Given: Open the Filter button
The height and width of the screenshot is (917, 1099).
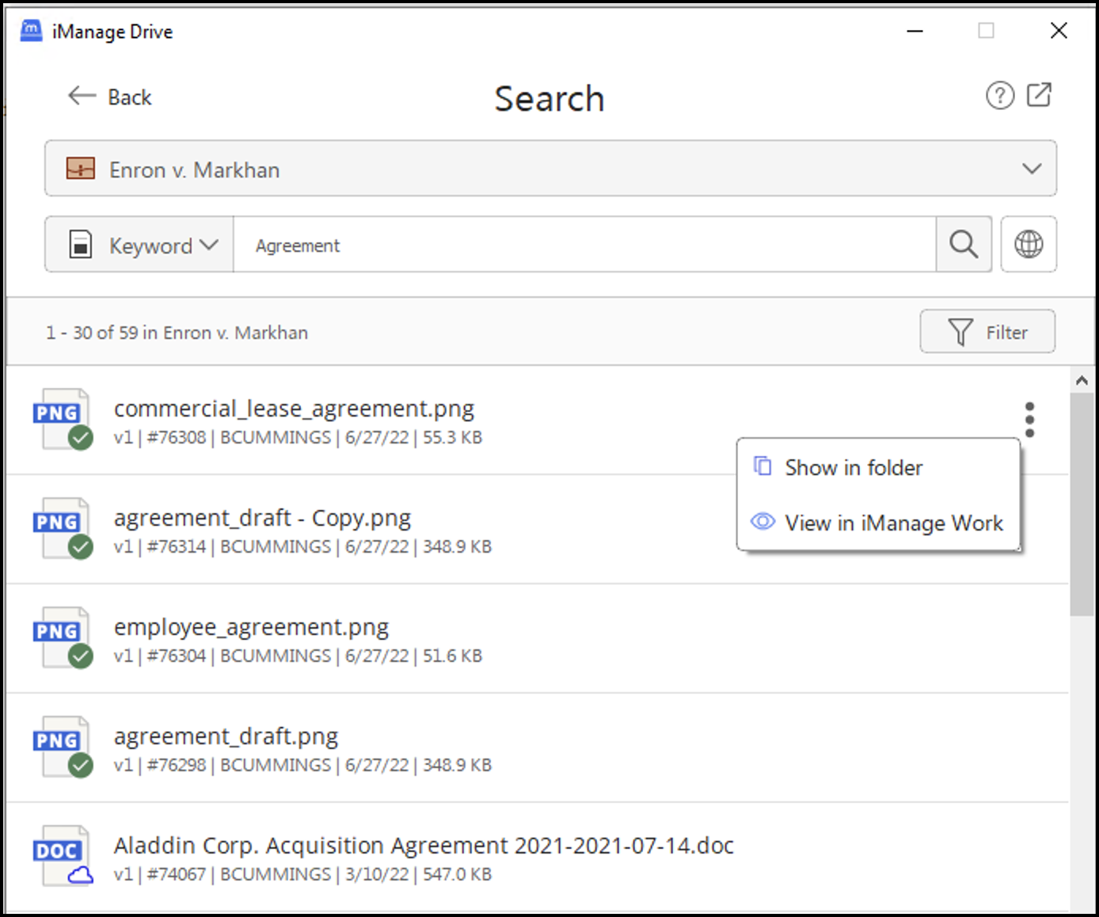Looking at the screenshot, I should [987, 332].
